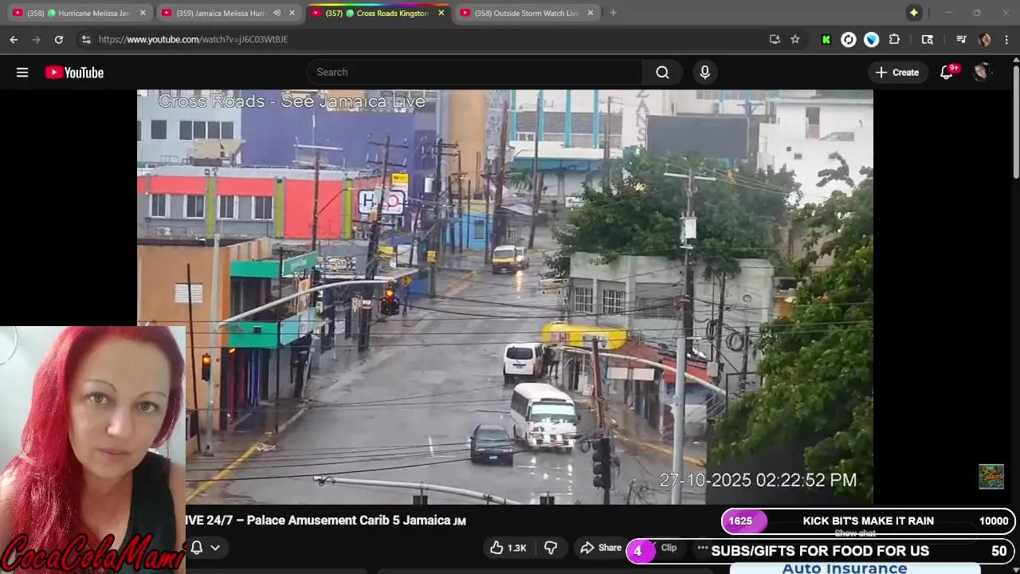Go forward with browser forward arrow

click(36, 39)
